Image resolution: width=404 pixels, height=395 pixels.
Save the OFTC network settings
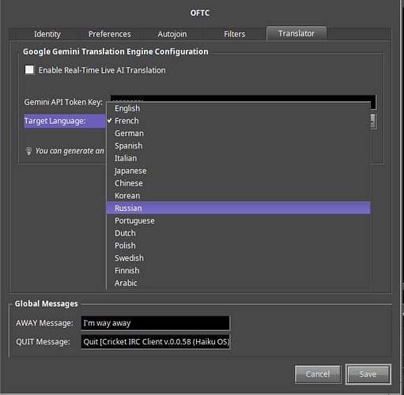tap(368, 374)
